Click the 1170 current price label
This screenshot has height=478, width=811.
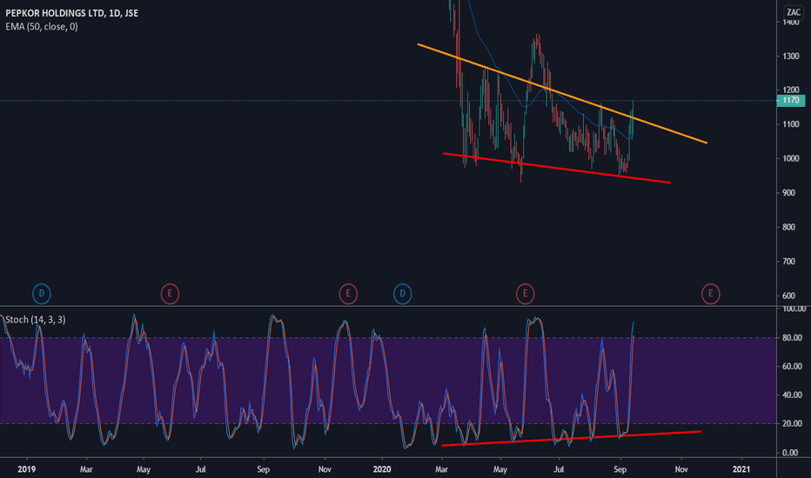791,100
